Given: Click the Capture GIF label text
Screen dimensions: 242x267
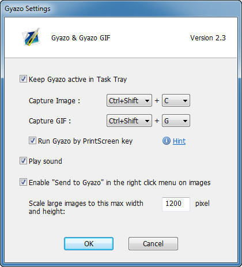Looking at the screenshot, I should pyautogui.click(x=50, y=121).
